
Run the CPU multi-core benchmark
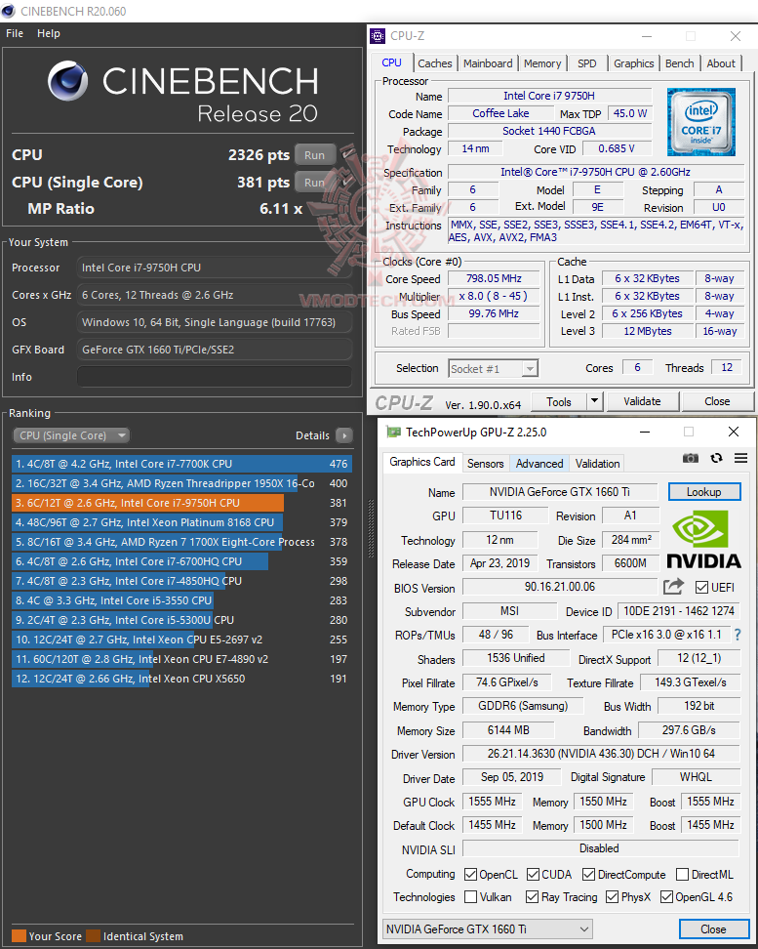(x=314, y=155)
